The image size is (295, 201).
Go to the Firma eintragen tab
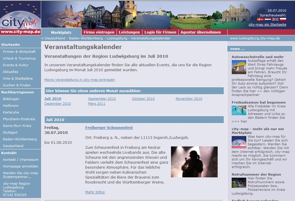[99, 32]
